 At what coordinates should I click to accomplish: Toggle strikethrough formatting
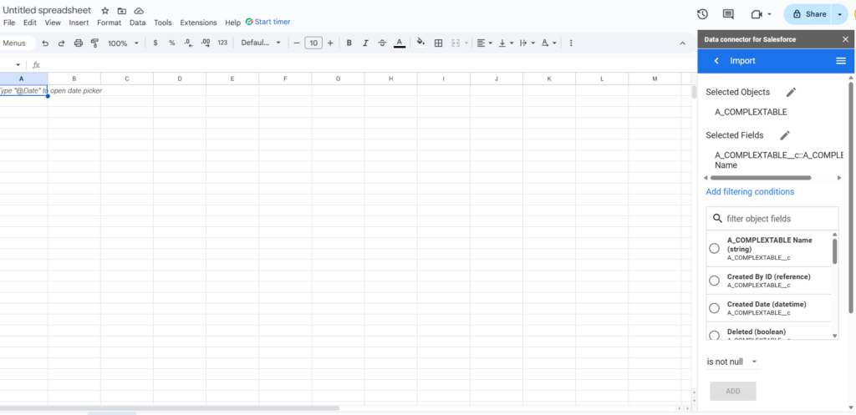(382, 43)
